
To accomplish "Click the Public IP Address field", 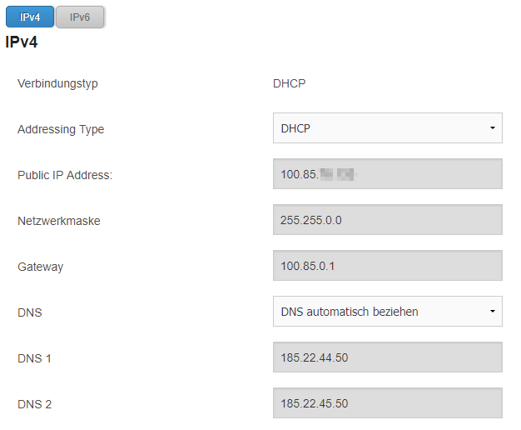I will pos(388,174).
